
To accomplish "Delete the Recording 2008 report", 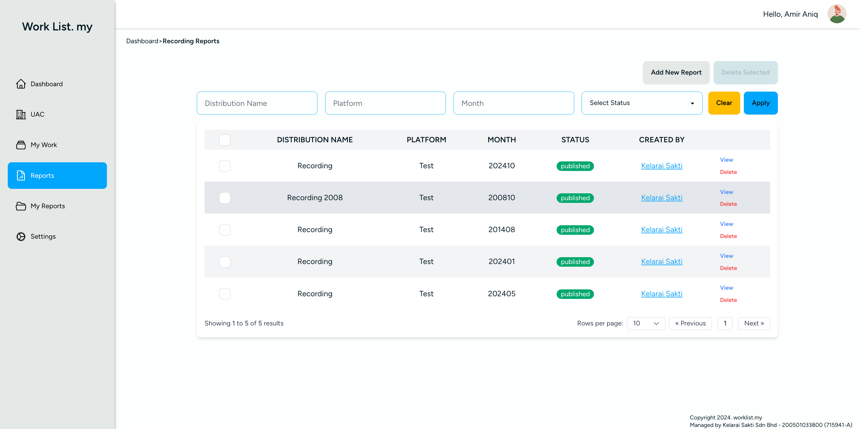I will point(728,204).
